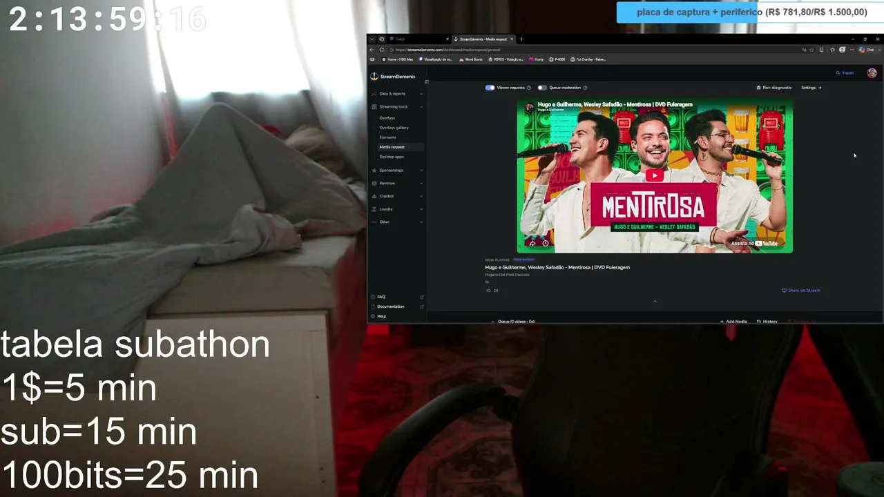Bookmark this page with the star icon

point(811,50)
